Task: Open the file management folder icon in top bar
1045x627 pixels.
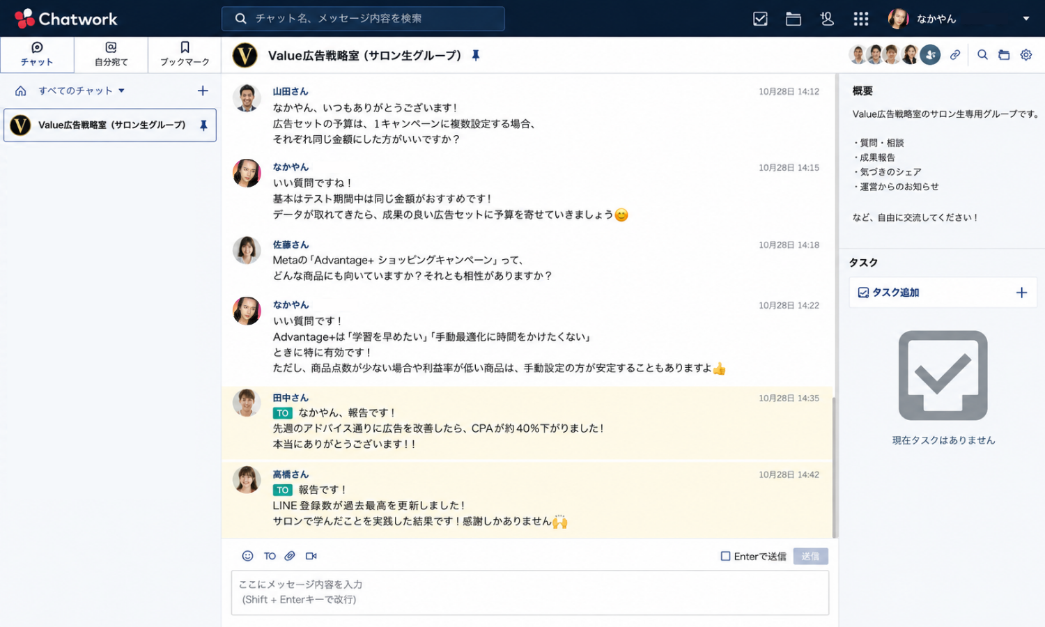Action: tap(794, 19)
